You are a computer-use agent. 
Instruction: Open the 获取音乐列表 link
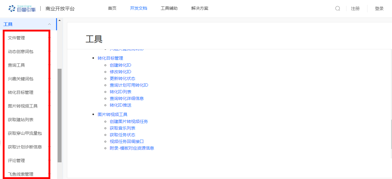122,128
